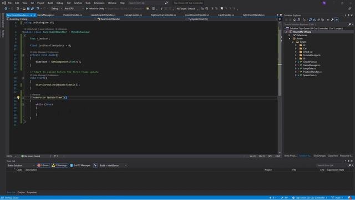355x200 pixels.
Task: Click the No issues found indicator
Action: tap(31, 156)
